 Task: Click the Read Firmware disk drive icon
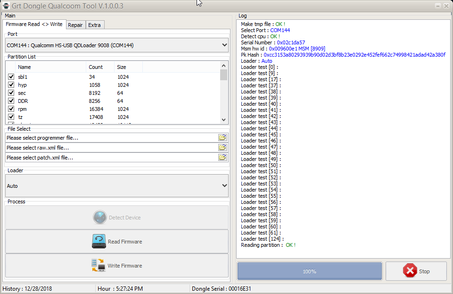click(99, 242)
